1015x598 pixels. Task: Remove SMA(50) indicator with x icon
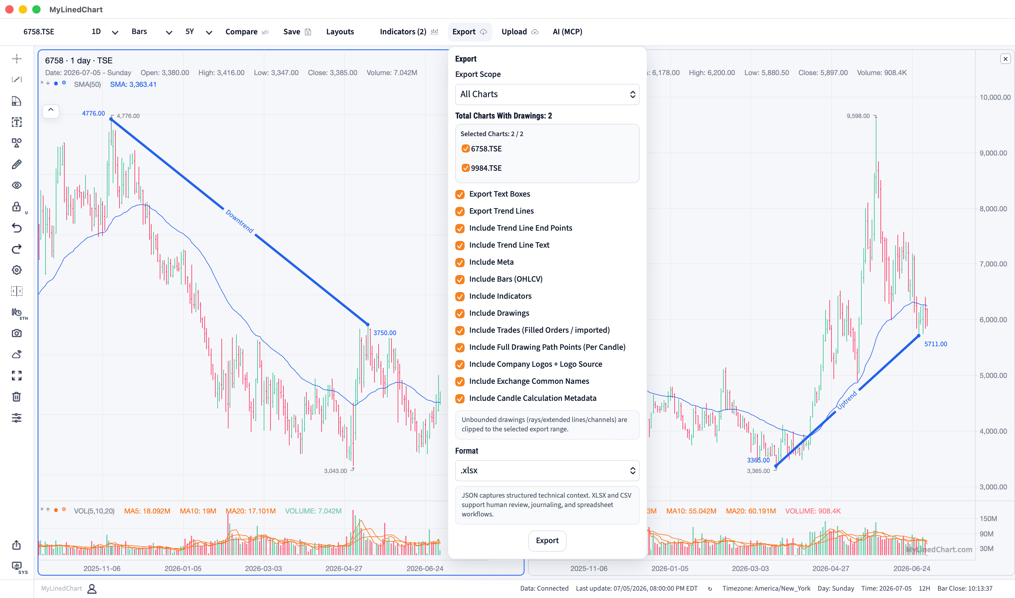coord(42,83)
